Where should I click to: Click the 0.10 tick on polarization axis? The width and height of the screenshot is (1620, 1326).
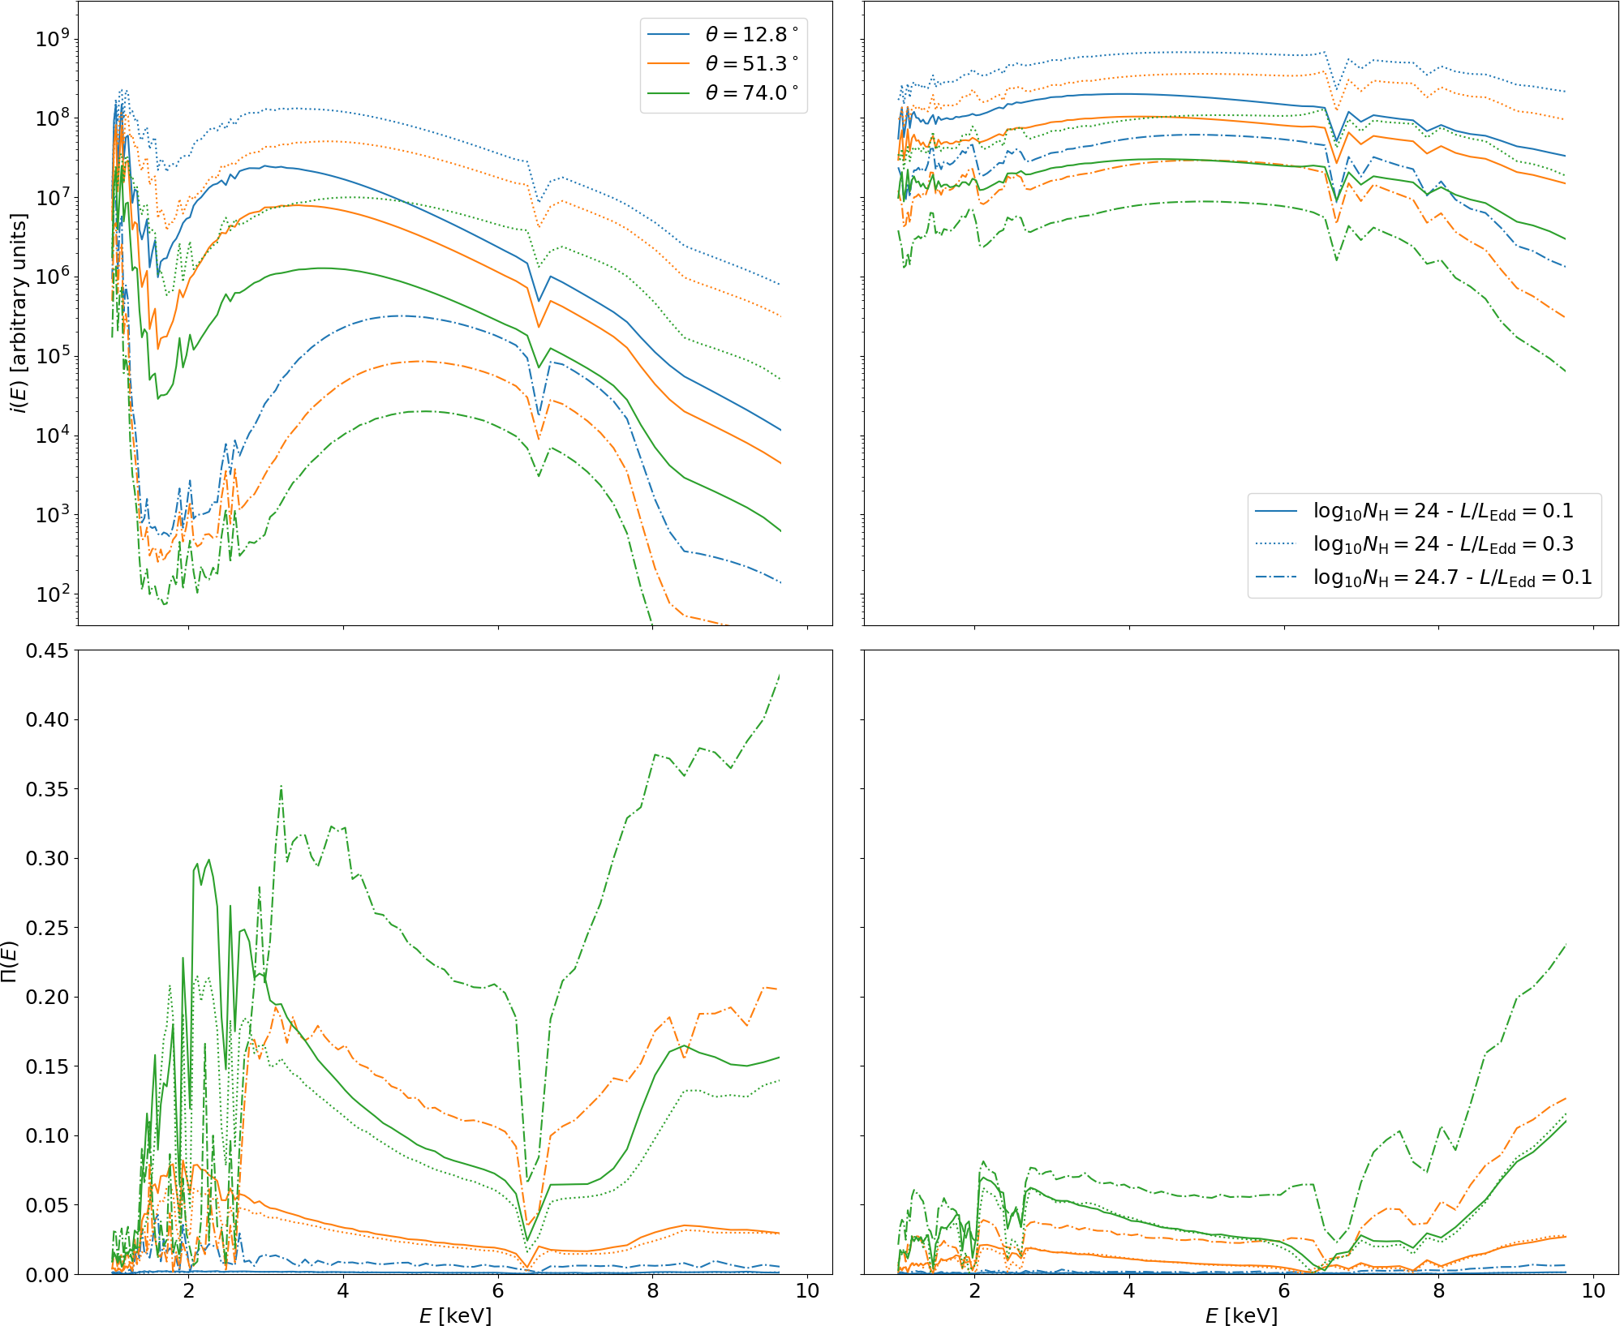[47, 1135]
